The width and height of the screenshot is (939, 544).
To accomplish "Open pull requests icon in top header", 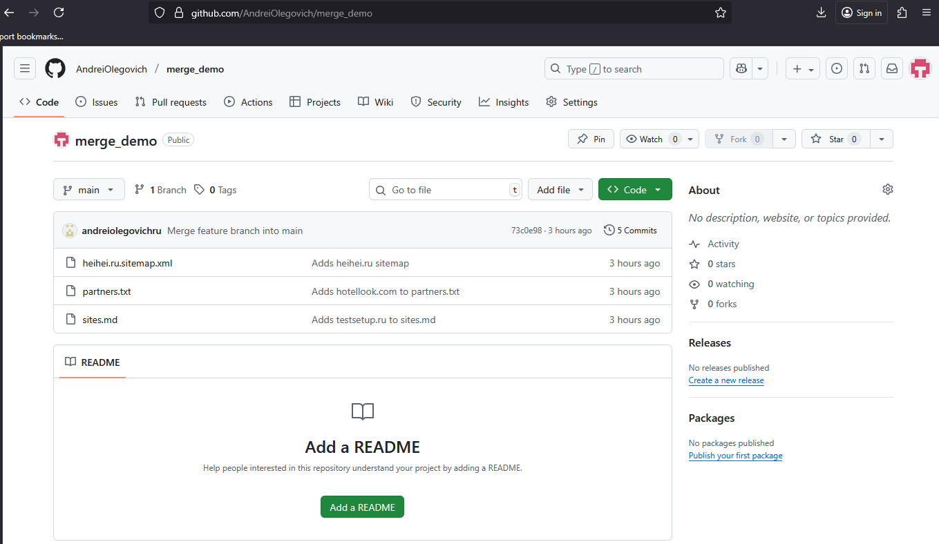I will (x=864, y=68).
